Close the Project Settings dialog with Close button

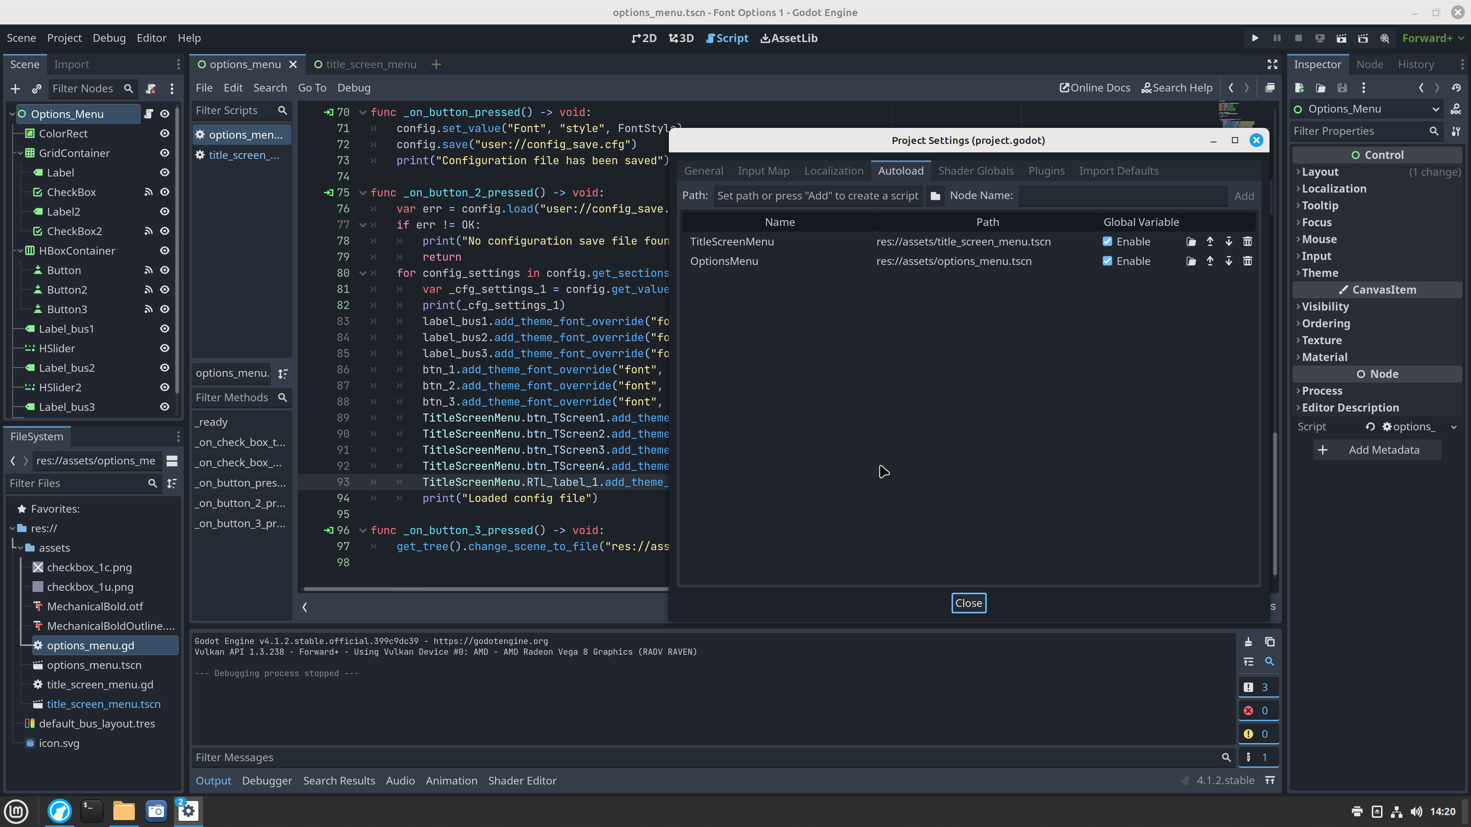click(968, 603)
